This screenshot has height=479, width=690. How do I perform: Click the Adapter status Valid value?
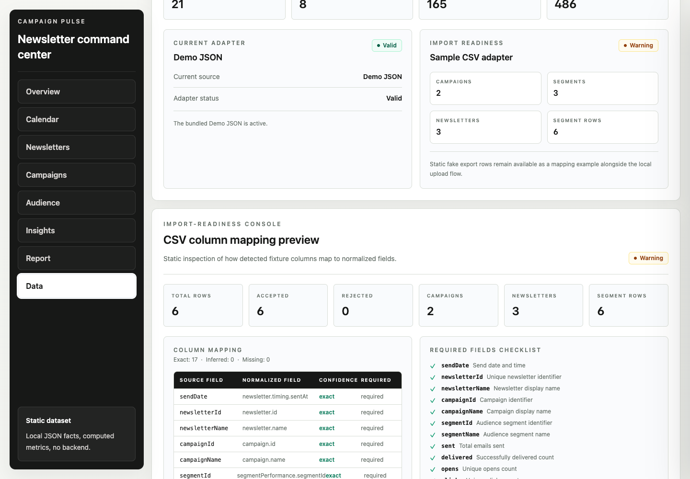click(x=394, y=98)
